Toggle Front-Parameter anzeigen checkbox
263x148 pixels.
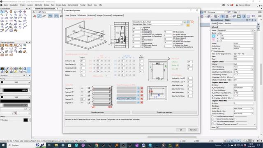(x=212, y=116)
